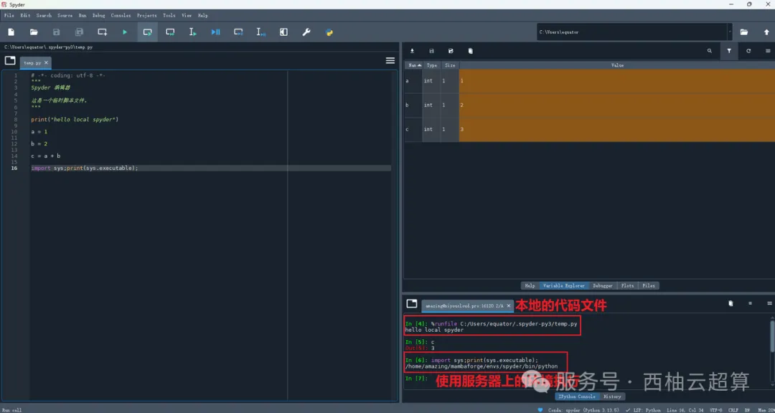This screenshot has width=775, height=413.
Task: Click the Debug file icon
Action: click(x=215, y=32)
